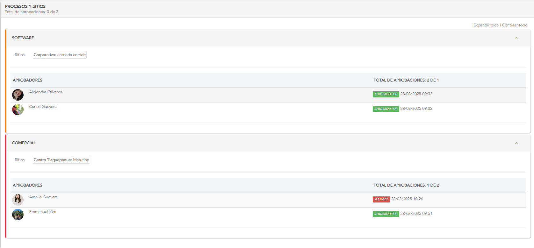The width and height of the screenshot is (534, 248).
Task: Select the Centro Tlaquepaque: Matutino site tag
Action: click(61, 160)
